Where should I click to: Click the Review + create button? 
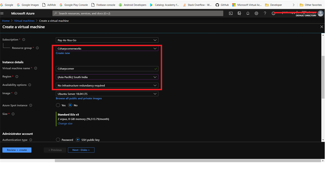point(17,150)
